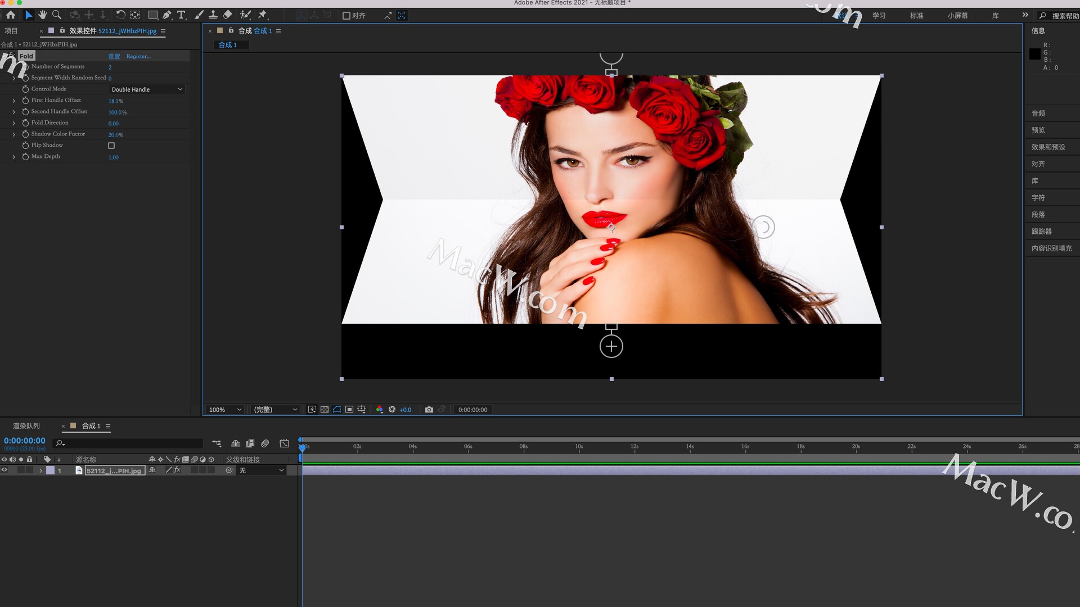Toggle the 对齐 snapping checkbox
This screenshot has width=1080, height=607.
pos(346,16)
